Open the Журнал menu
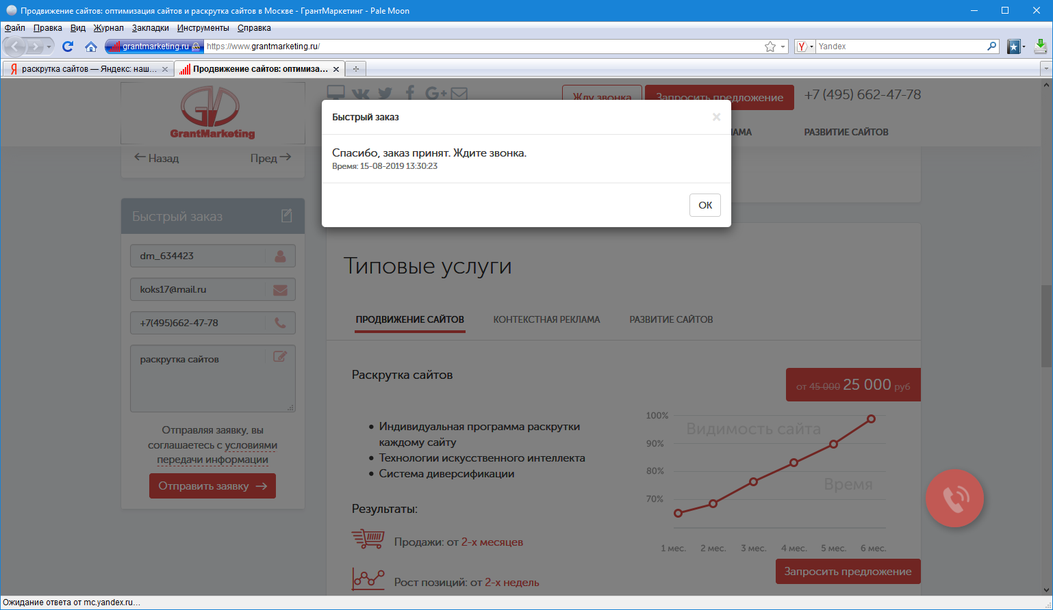The height and width of the screenshot is (610, 1053). click(109, 28)
